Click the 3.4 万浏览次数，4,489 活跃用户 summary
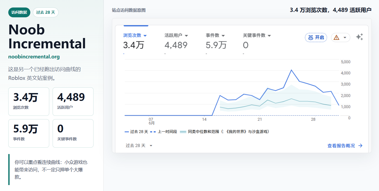379x191 pixels. [331, 10]
